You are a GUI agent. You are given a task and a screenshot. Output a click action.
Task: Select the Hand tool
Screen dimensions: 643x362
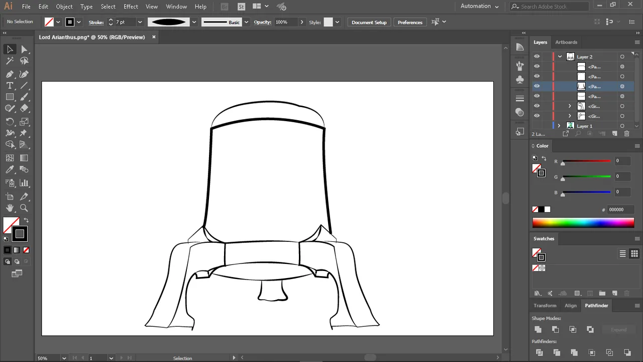pyautogui.click(x=10, y=208)
